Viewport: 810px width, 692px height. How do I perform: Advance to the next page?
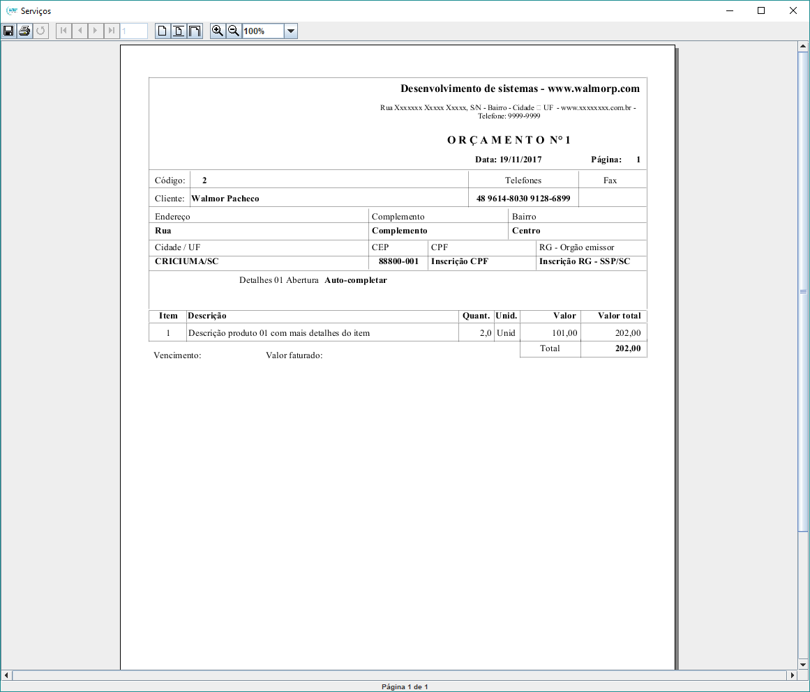(x=96, y=31)
